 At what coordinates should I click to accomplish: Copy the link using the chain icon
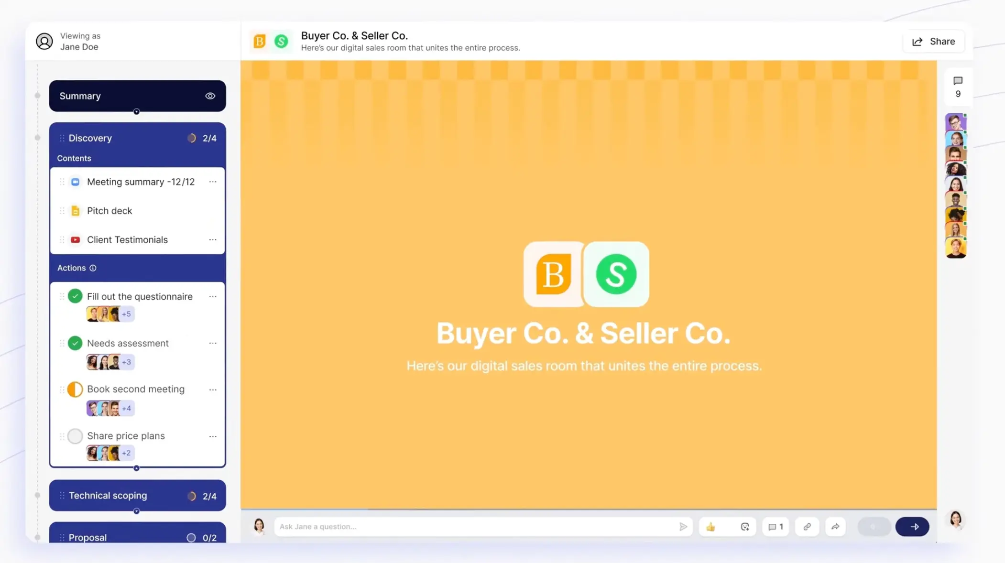pos(807,526)
